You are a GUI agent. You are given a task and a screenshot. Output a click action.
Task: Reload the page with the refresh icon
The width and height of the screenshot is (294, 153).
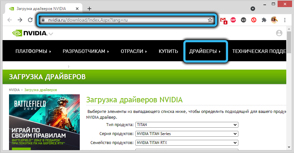coord(30,20)
